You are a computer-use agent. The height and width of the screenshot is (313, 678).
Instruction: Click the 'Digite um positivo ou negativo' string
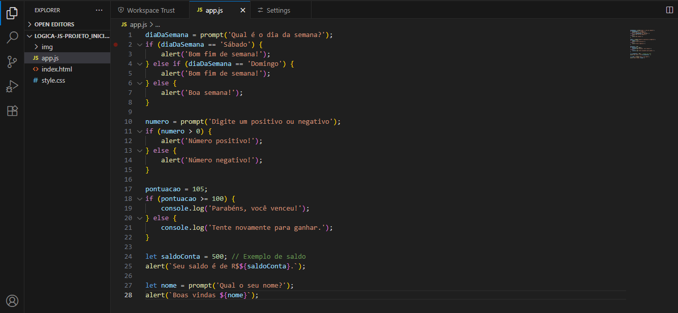pyautogui.click(x=270, y=122)
